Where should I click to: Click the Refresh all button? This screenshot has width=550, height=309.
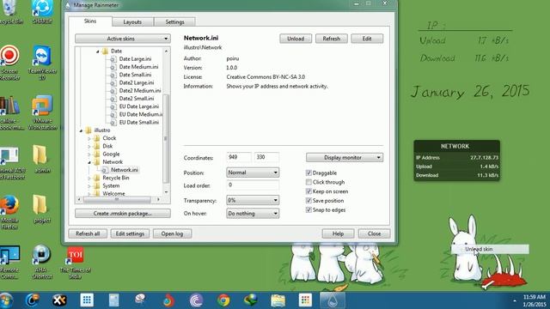(88, 233)
